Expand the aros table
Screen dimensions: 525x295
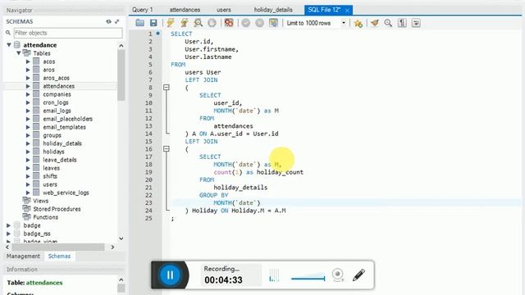[28, 70]
